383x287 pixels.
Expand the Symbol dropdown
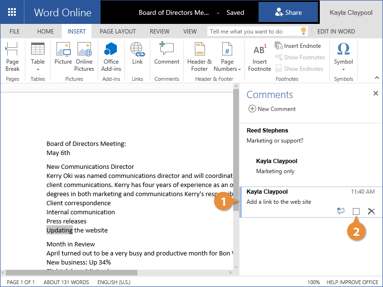[x=343, y=68]
